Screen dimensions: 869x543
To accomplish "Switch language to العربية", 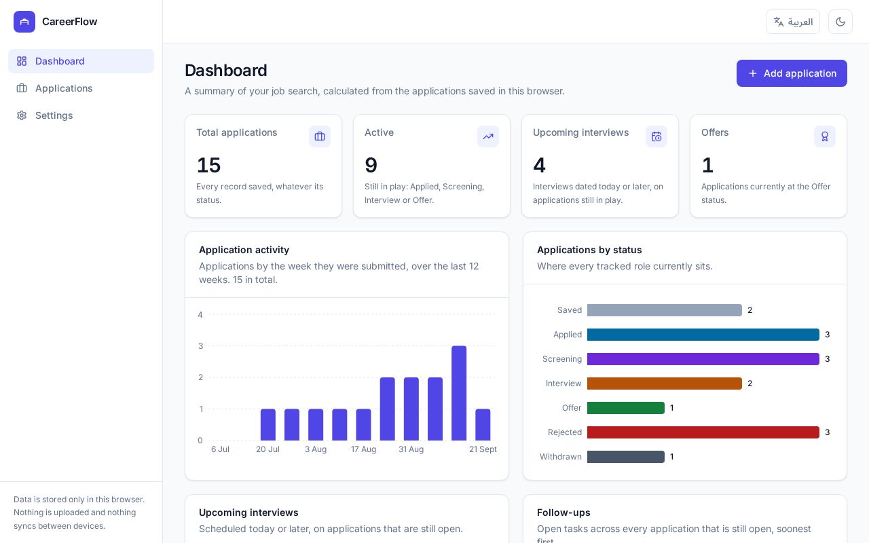I will point(793,22).
